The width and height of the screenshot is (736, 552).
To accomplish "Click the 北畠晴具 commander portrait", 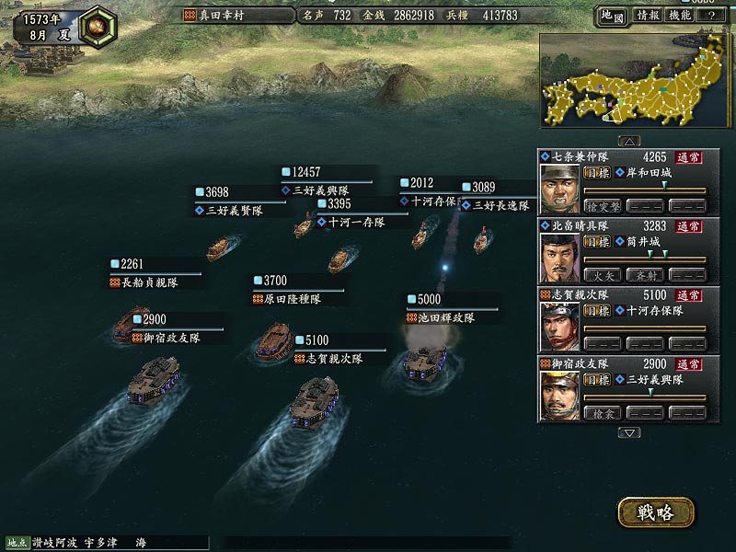I will [559, 258].
